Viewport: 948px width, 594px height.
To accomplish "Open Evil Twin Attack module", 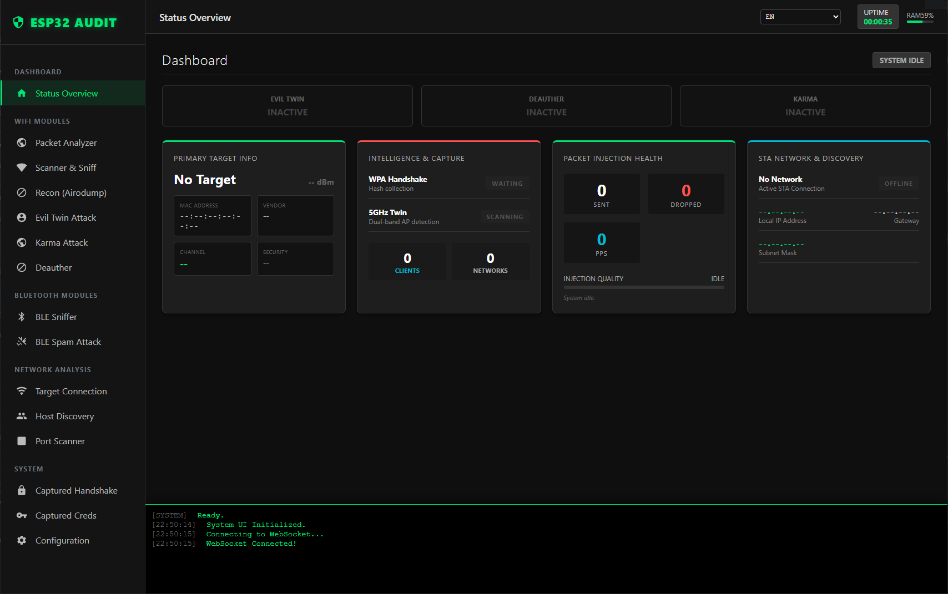I will 73,217.
